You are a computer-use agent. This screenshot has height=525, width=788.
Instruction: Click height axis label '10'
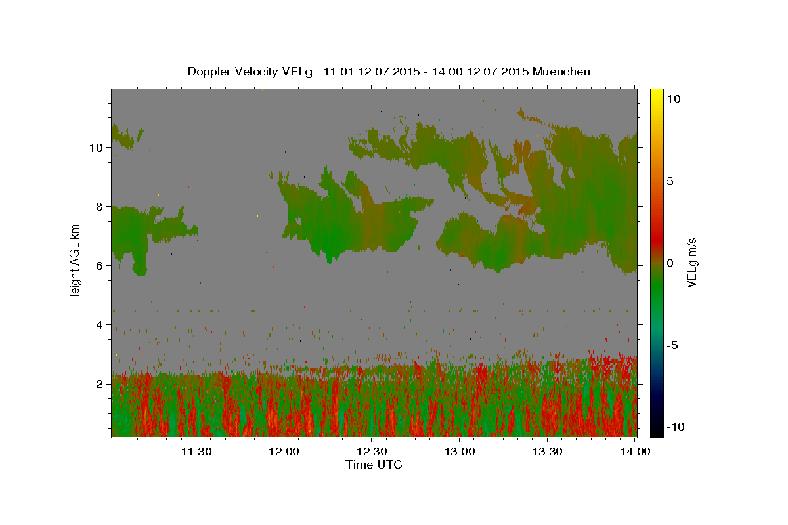click(x=96, y=147)
